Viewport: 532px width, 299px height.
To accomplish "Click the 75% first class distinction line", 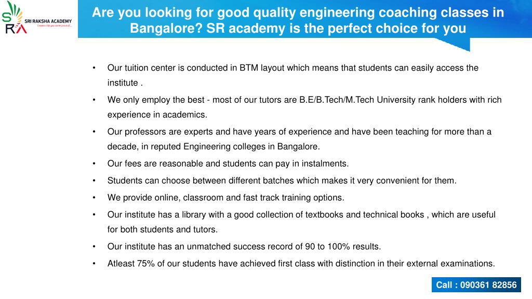I will tap(301, 263).
